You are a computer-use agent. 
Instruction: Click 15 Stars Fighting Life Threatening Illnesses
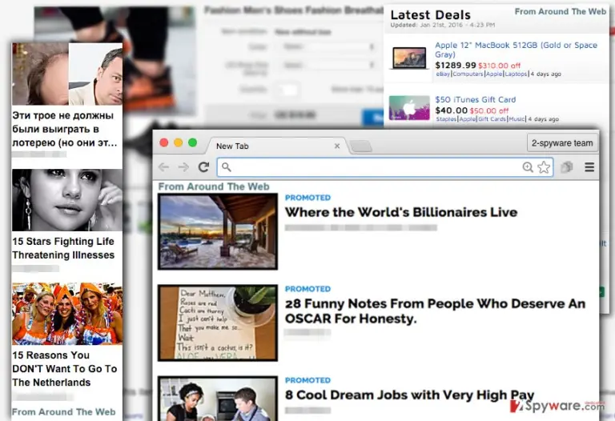tap(63, 248)
